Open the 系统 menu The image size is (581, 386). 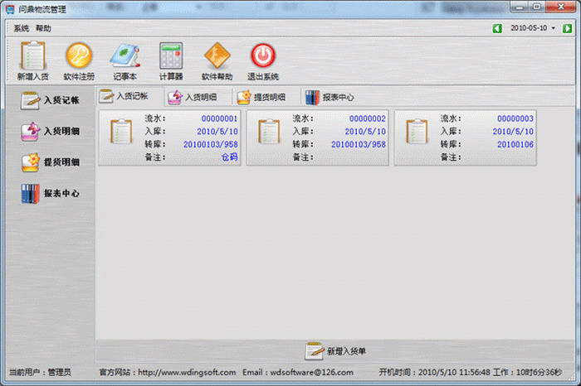[21, 28]
